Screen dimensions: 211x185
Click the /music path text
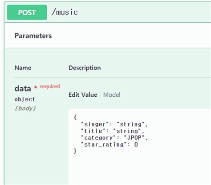click(x=65, y=12)
